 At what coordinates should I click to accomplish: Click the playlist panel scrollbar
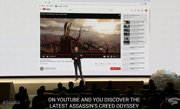(x=147, y=22)
